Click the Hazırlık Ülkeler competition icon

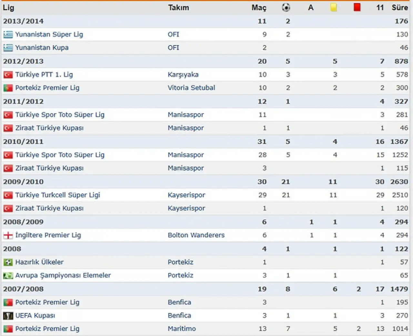point(8,262)
